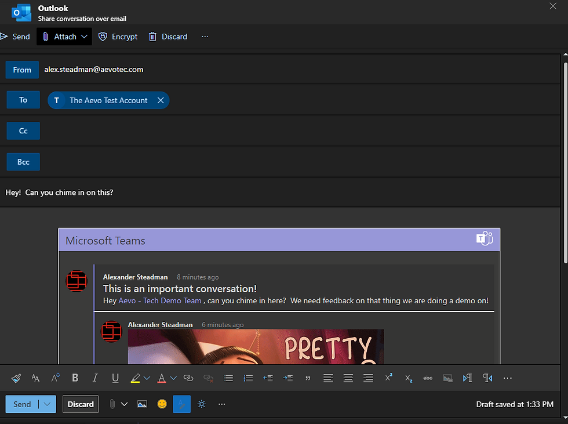Toggle subscript formatting
The width and height of the screenshot is (568, 424).
click(409, 379)
